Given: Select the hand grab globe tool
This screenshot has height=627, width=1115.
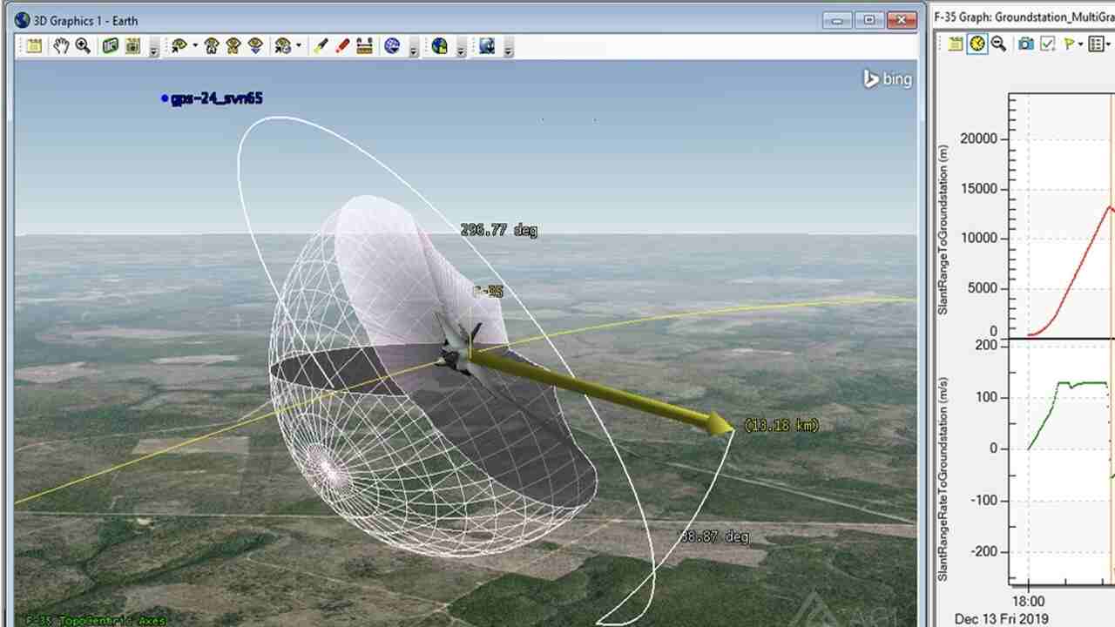Looking at the screenshot, I should [x=60, y=46].
